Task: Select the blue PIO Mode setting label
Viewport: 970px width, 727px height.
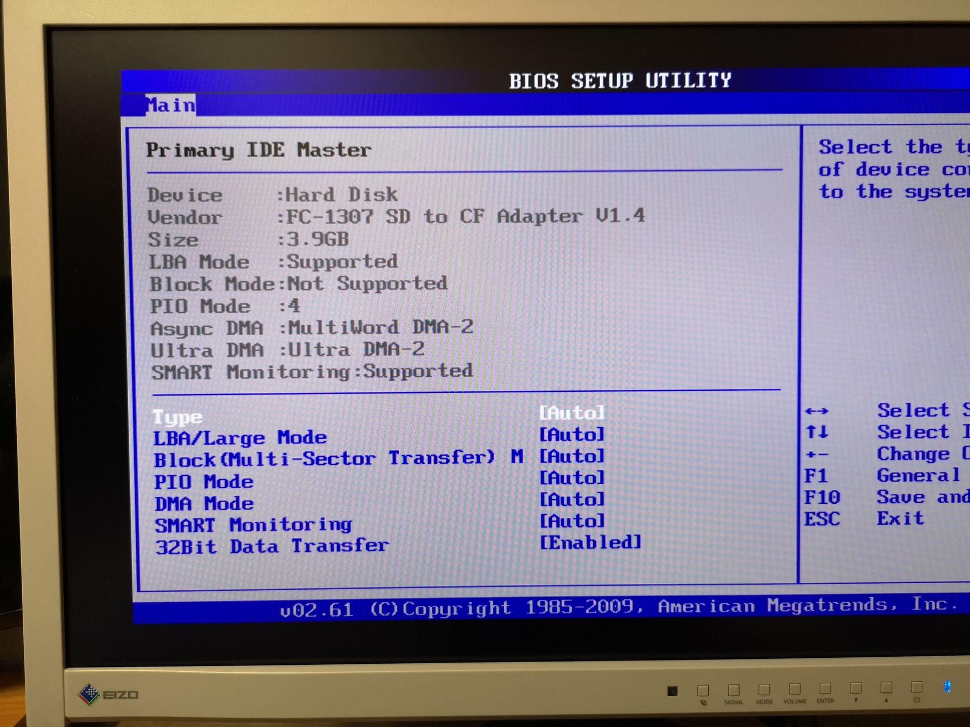Action: point(204,482)
